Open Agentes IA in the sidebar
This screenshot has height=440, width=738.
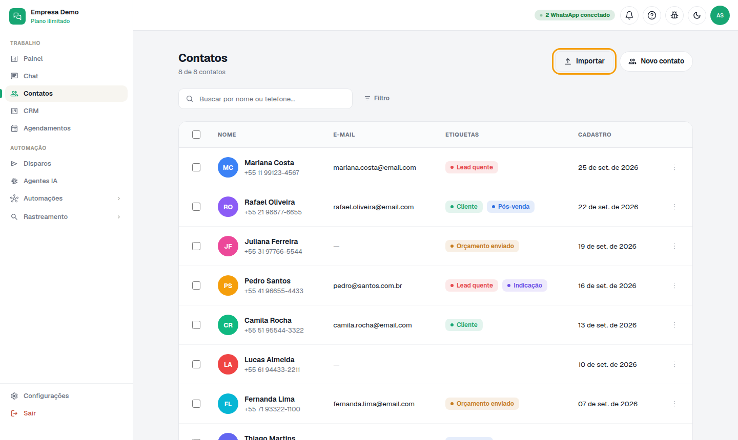(x=66, y=181)
